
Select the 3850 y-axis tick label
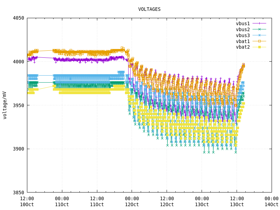pyautogui.click(x=19, y=192)
